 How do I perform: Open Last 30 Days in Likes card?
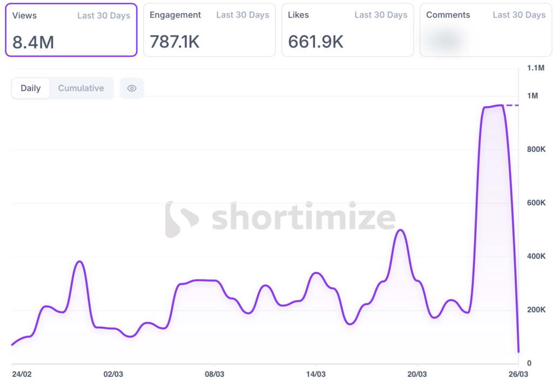pos(381,15)
